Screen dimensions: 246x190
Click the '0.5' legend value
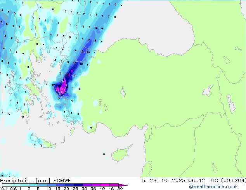(x=13, y=188)
